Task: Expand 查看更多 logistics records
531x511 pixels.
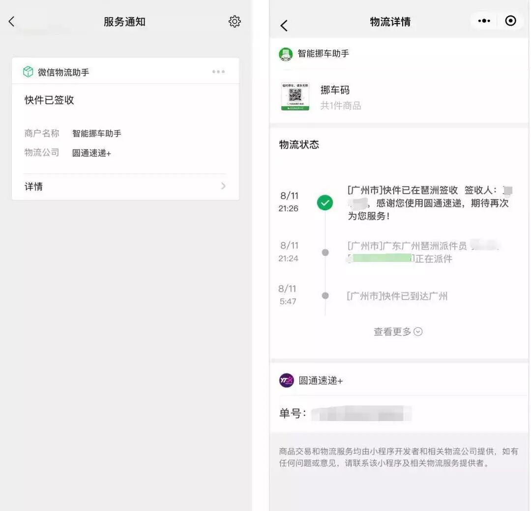Action: click(x=398, y=332)
